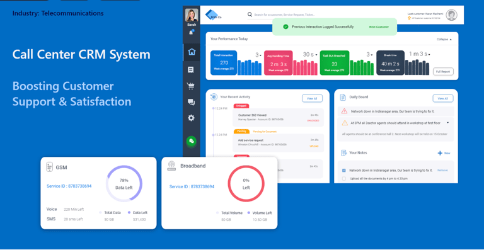The height and width of the screenshot is (250, 484).
Task: Click the last customer avatar icon
Action: tap(452, 15)
